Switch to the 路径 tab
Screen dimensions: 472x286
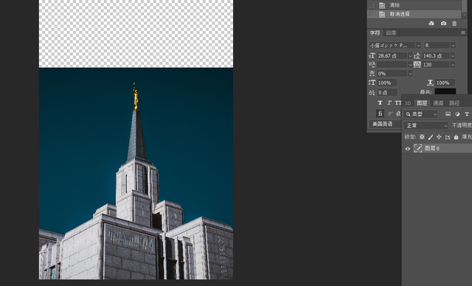click(x=454, y=103)
